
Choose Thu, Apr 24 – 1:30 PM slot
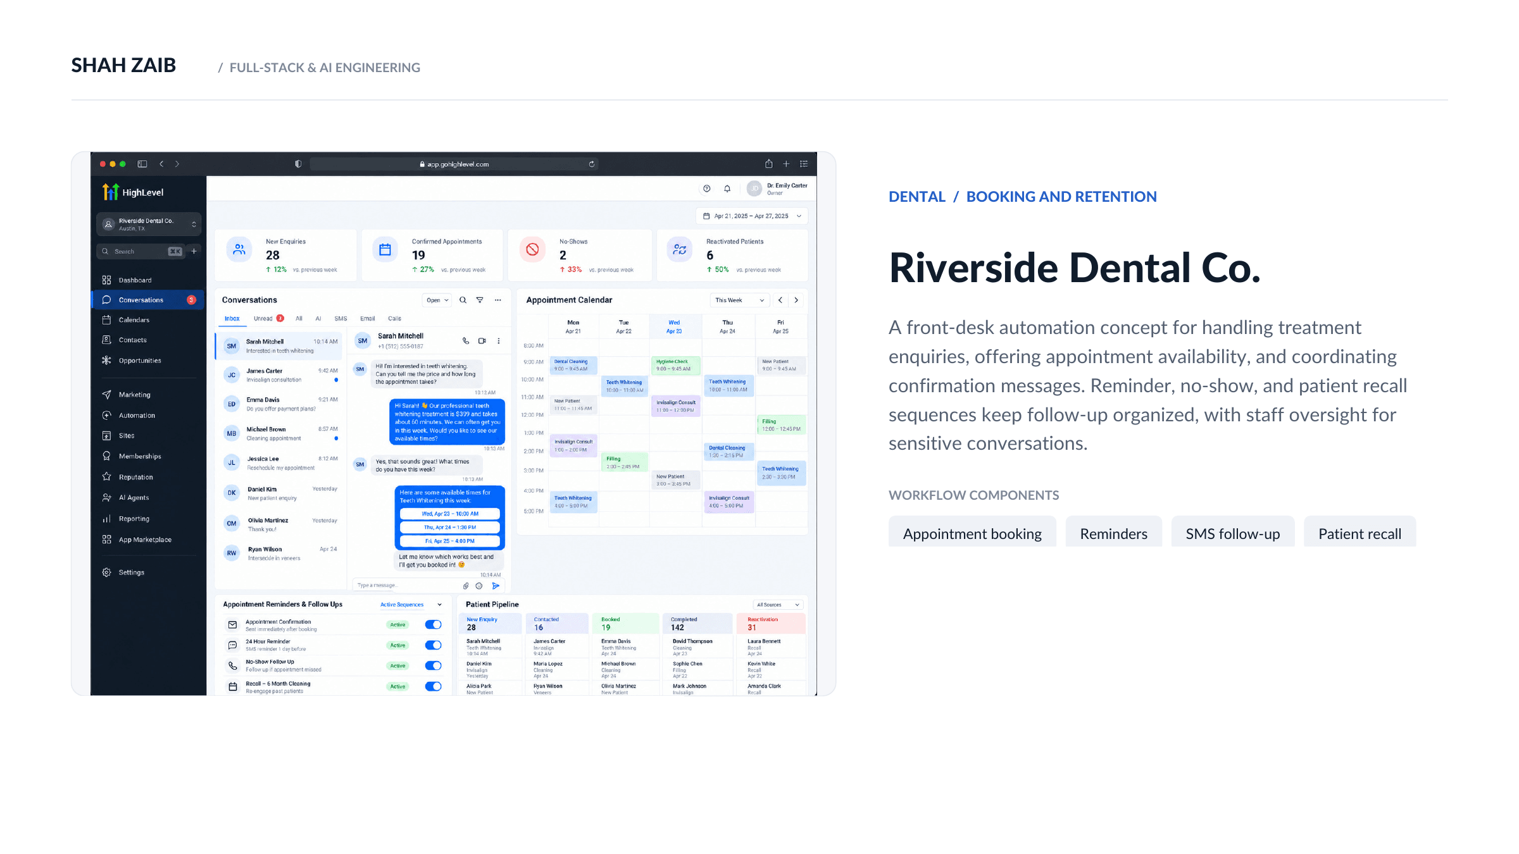coord(450,528)
